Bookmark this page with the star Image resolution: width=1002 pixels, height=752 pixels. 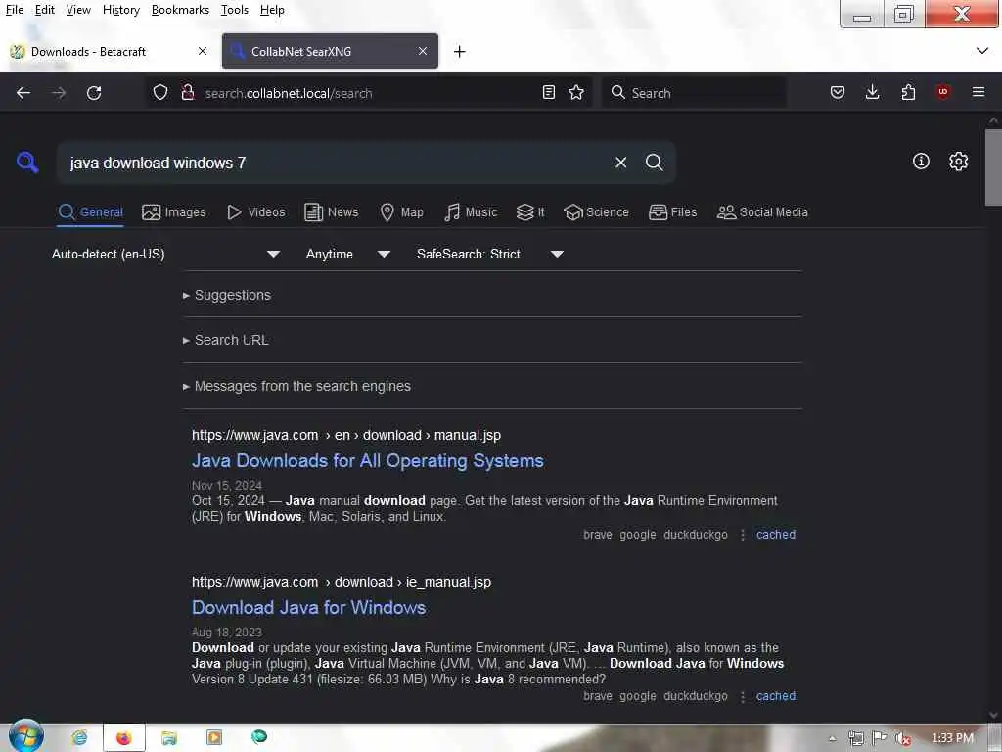pyautogui.click(x=576, y=93)
